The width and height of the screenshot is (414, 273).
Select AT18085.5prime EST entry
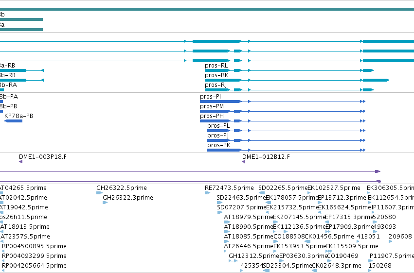248,237
